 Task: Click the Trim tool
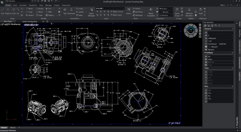[49, 9]
